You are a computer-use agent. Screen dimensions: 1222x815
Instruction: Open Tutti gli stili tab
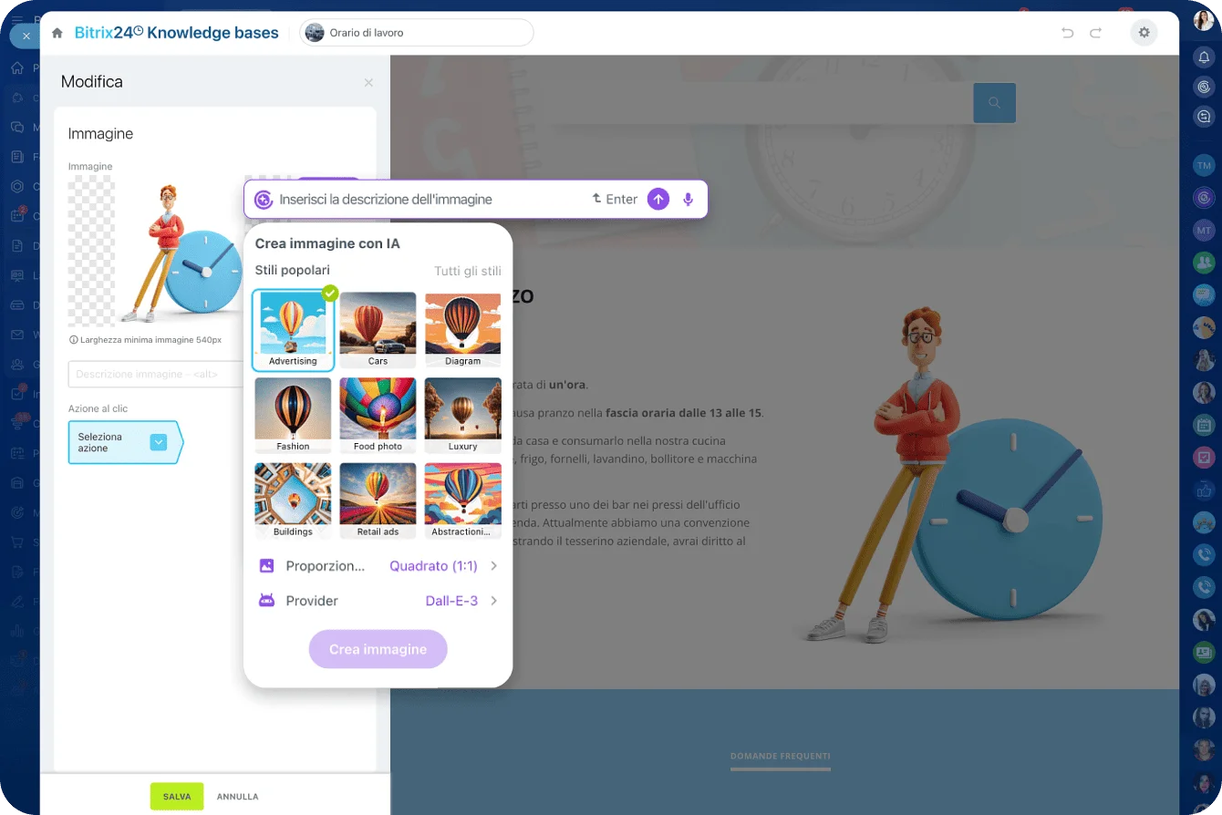(x=467, y=271)
